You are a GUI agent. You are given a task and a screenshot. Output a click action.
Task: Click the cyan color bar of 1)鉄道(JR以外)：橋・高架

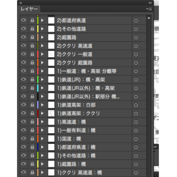click(38, 88)
